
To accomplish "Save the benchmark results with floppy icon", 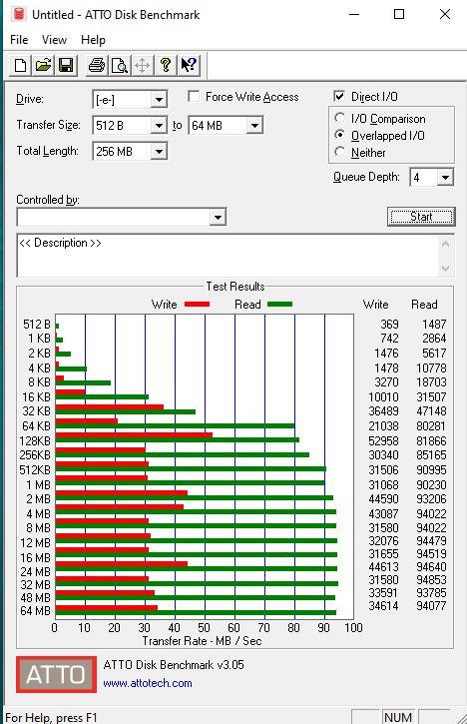I will [x=66, y=66].
